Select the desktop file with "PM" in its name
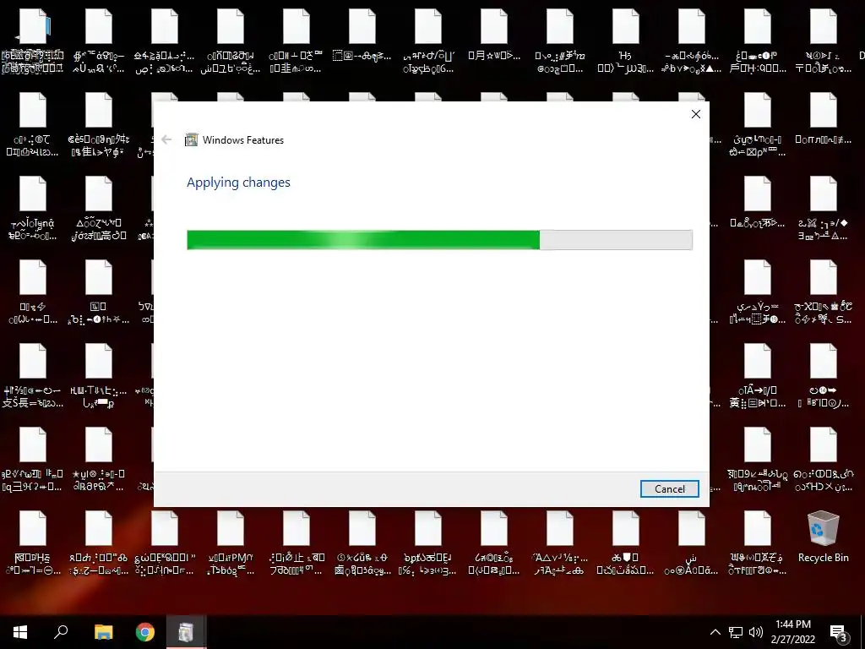The image size is (865, 649). (x=231, y=543)
